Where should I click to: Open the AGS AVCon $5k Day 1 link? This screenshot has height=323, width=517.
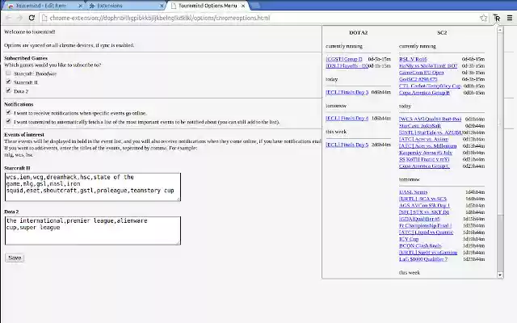[x=424, y=205]
